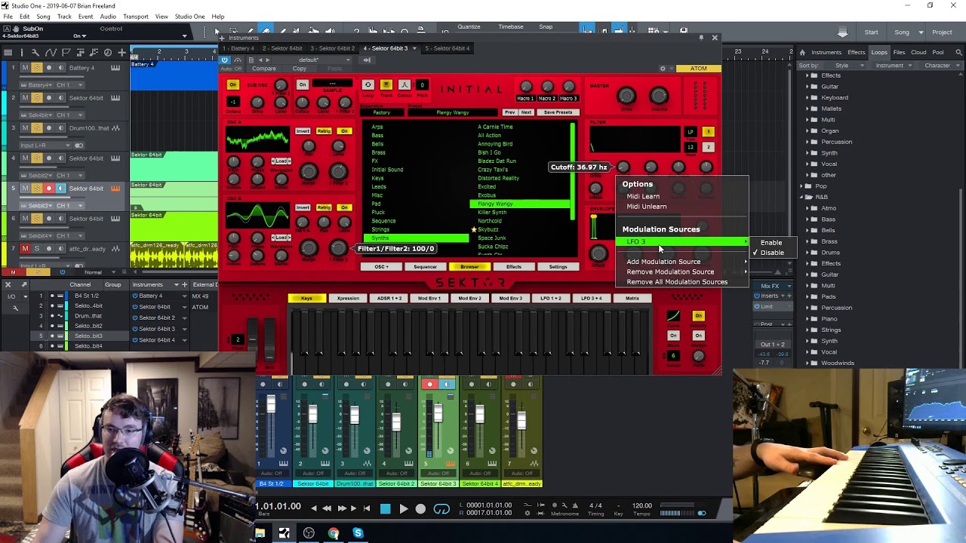
Task: Open the Style sort dropdown
Action: [845, 66]
